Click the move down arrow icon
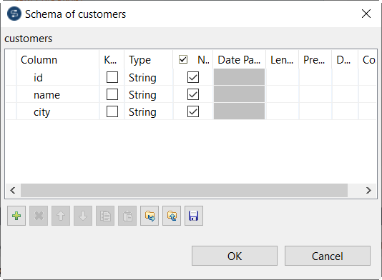 (x=83, y=216)
